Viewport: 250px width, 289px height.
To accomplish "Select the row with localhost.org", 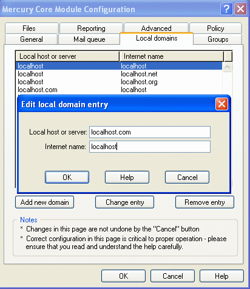I will click(119, 82).
